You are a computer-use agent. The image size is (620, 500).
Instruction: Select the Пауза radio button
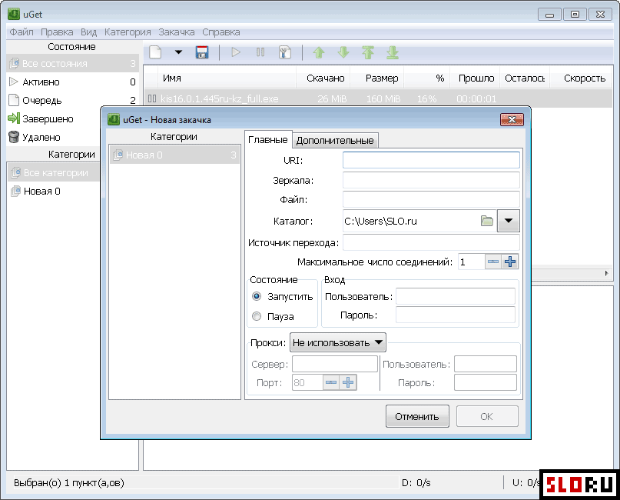click(257, 316)
